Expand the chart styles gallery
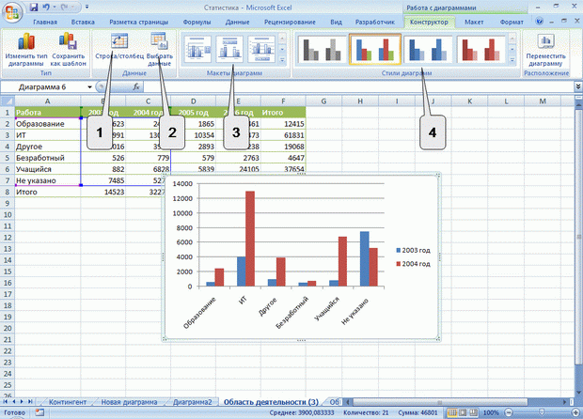This screenshot has height=419, width=583. coord(514,60)
